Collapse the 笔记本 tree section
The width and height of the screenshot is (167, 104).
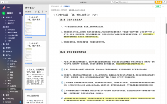2,55
